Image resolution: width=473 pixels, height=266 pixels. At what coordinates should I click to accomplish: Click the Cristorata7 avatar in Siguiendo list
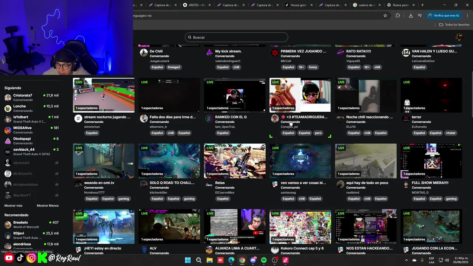coord(8,98)
